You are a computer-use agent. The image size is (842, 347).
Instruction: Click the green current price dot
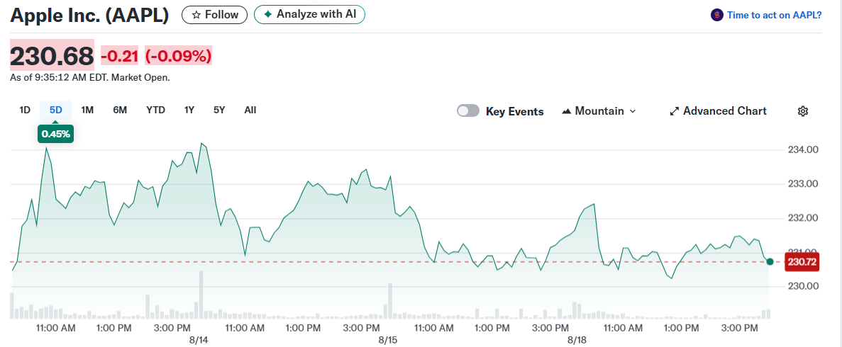tap(770, 262)
